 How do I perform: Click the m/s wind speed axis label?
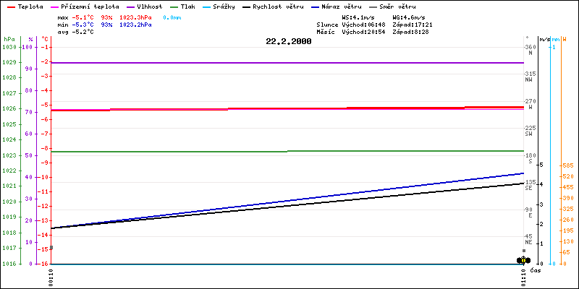[545, 39]
